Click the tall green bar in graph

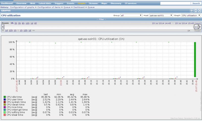click(x=195, y=59)
